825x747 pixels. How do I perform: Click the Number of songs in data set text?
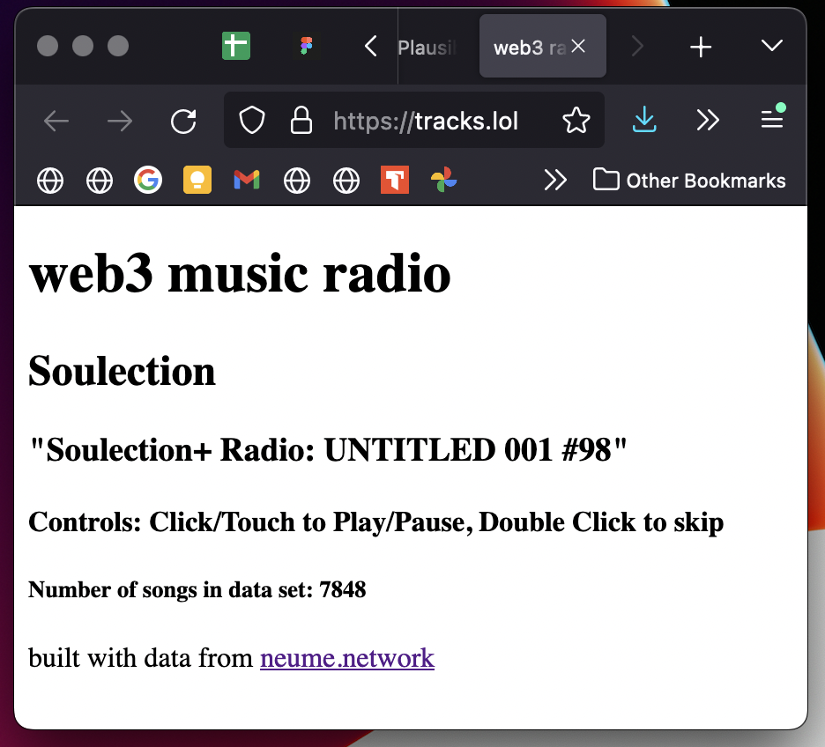point(197,590)
